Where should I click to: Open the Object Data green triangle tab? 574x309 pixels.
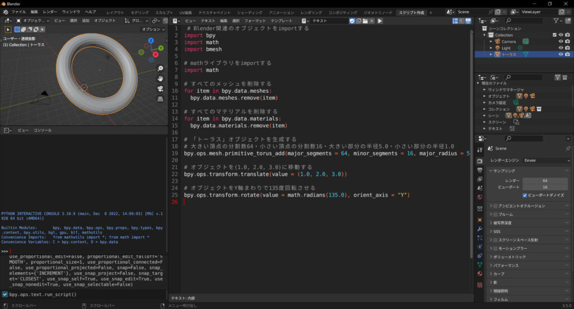point(480,265)
